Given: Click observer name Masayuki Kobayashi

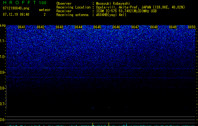Looking at the screenshot, I should (x=113, y=3).
